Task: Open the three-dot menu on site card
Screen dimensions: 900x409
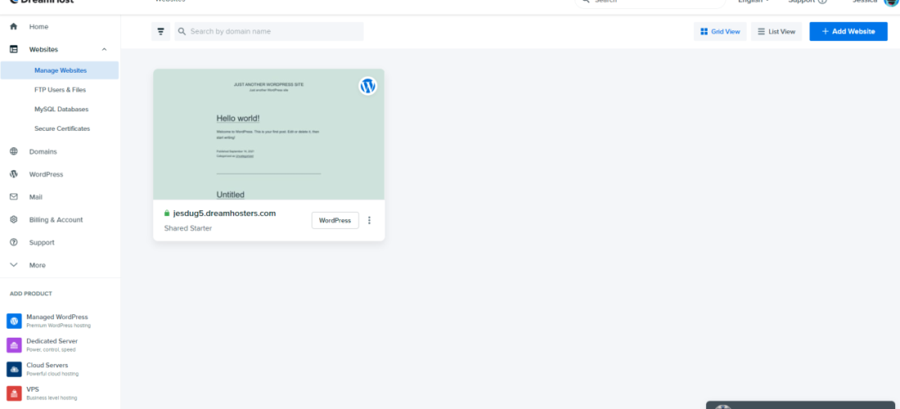Action: (x=369, y=220)
